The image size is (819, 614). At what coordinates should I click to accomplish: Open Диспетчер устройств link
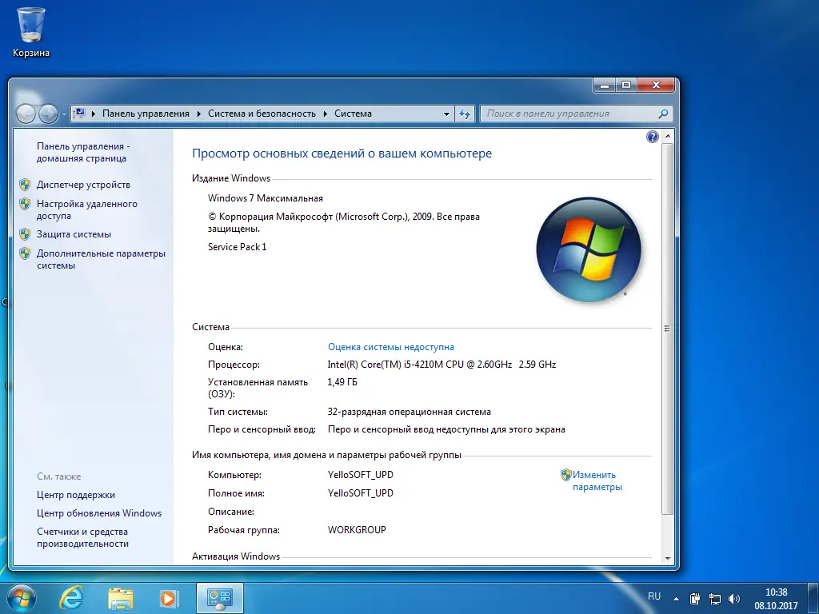83,185
